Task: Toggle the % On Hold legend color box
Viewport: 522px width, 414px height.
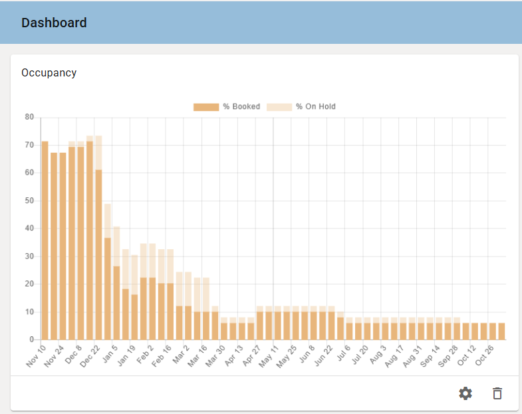Action: pos(279,107)
